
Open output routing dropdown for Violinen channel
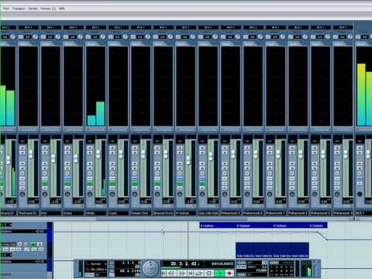[x=185, y=27]
